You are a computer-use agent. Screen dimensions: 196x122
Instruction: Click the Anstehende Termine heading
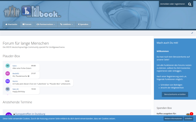click(x=17, y=102)
